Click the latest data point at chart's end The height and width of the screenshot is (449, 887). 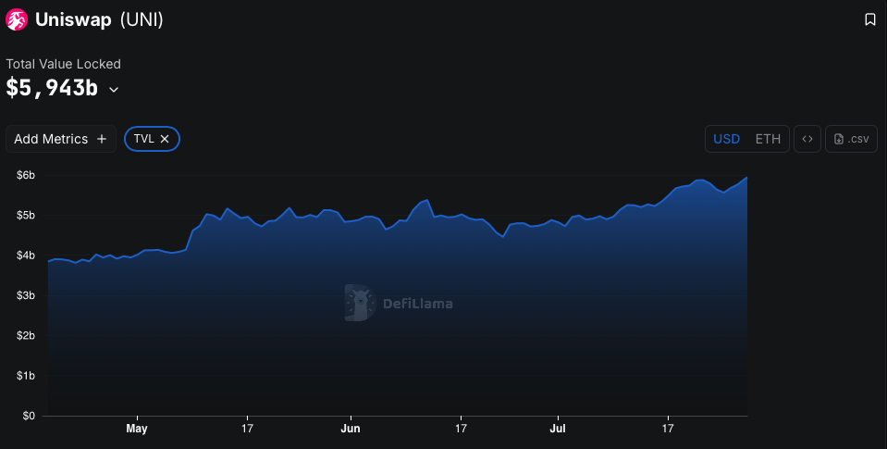[746, 177]
